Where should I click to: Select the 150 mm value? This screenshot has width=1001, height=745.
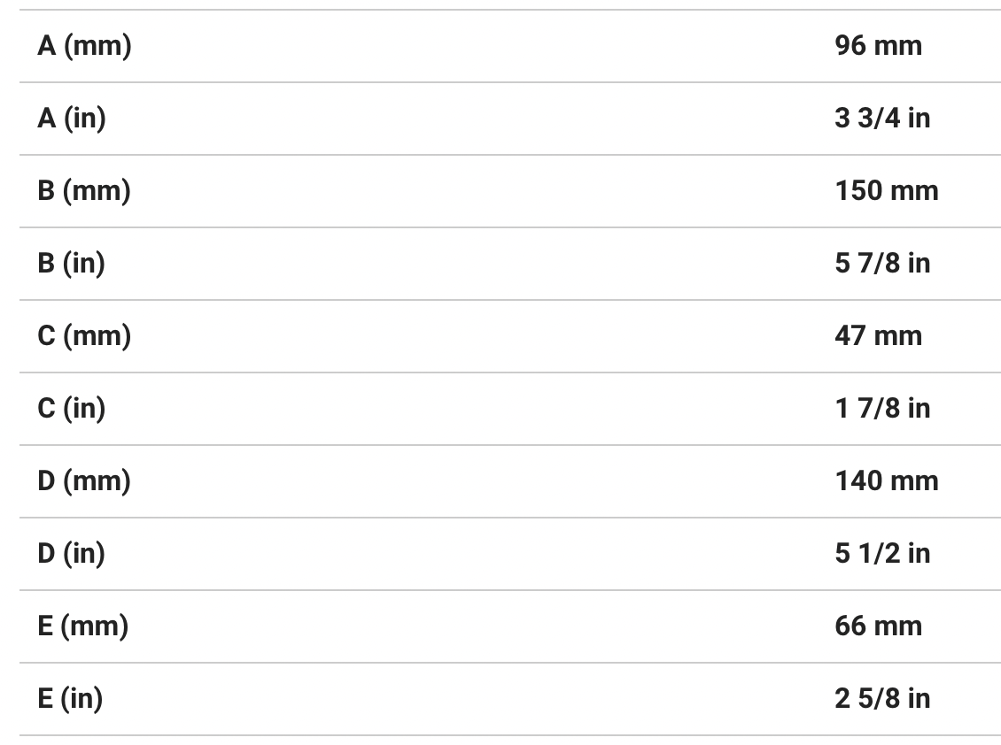[886, 190]
